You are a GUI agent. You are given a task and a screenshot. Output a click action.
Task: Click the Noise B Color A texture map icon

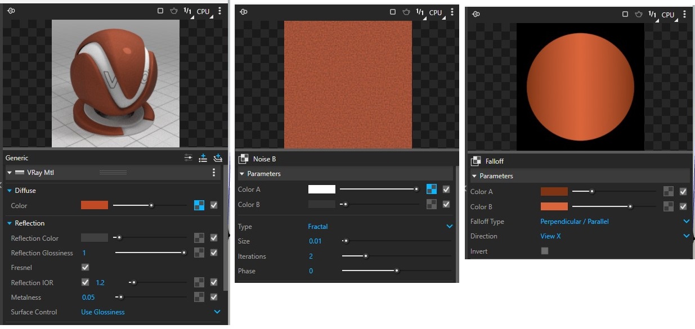click(432, 190)
